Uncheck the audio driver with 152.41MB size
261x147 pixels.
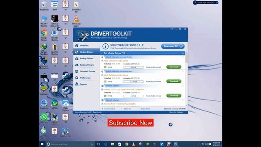click(x=102, y=75)
